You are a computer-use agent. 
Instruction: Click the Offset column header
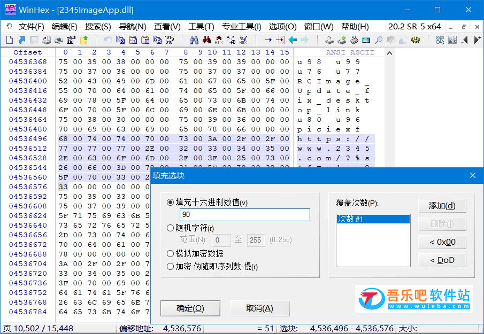pyautogui.click(x=28, y=52)
